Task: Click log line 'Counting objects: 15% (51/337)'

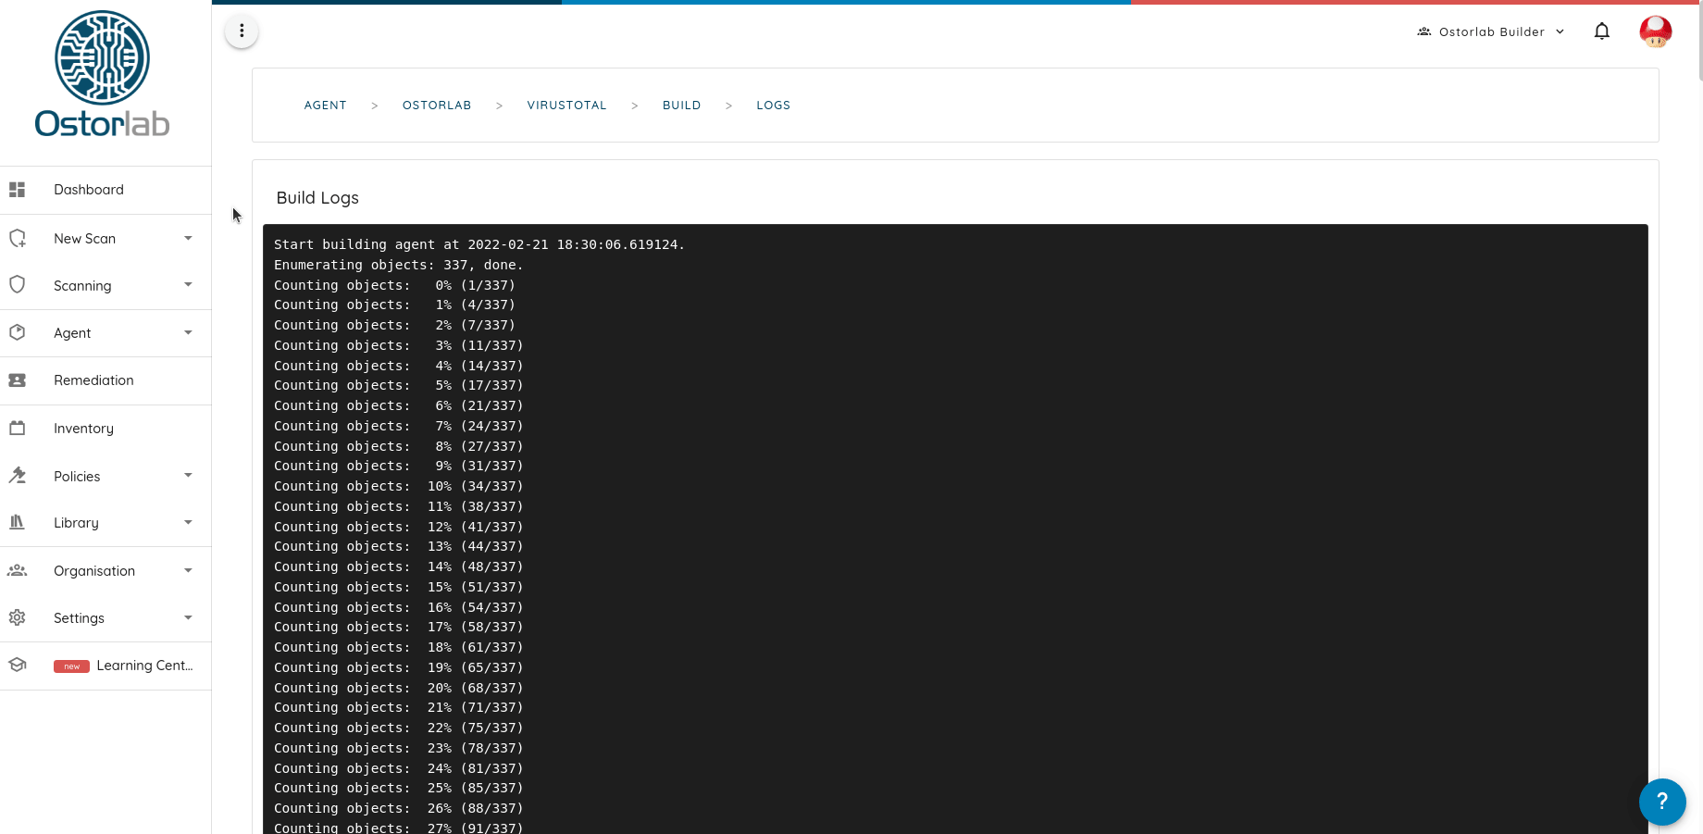Action: [399, 587]
